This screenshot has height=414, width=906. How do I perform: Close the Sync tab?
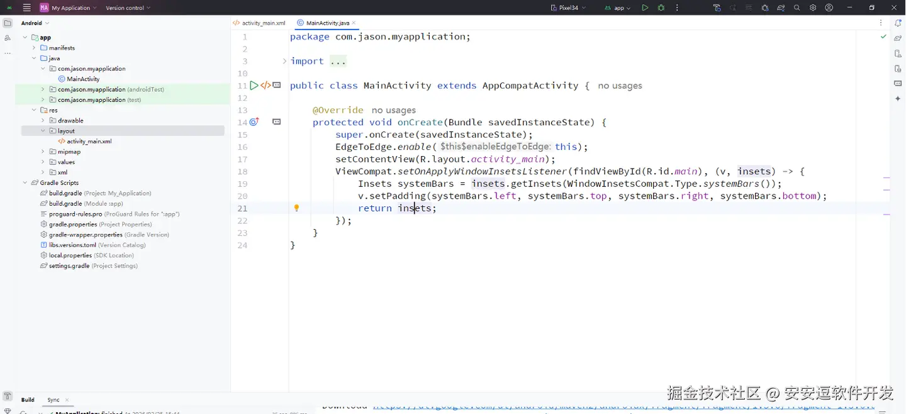tap(67, 400)
